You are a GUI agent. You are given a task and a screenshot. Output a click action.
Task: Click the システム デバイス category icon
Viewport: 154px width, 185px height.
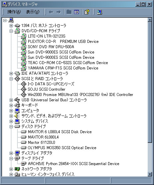click(x=17, y=121)
